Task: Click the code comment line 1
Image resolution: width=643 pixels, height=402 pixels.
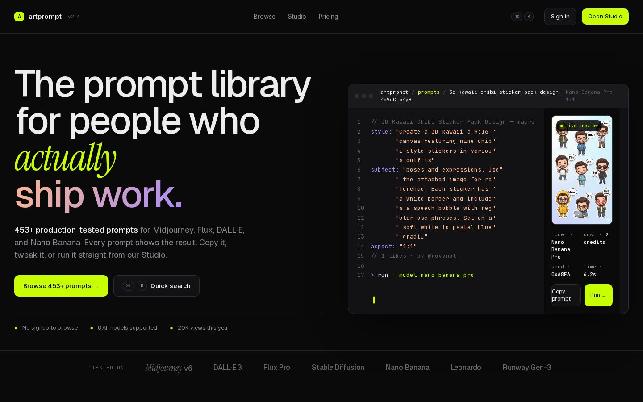Action: 453,122
